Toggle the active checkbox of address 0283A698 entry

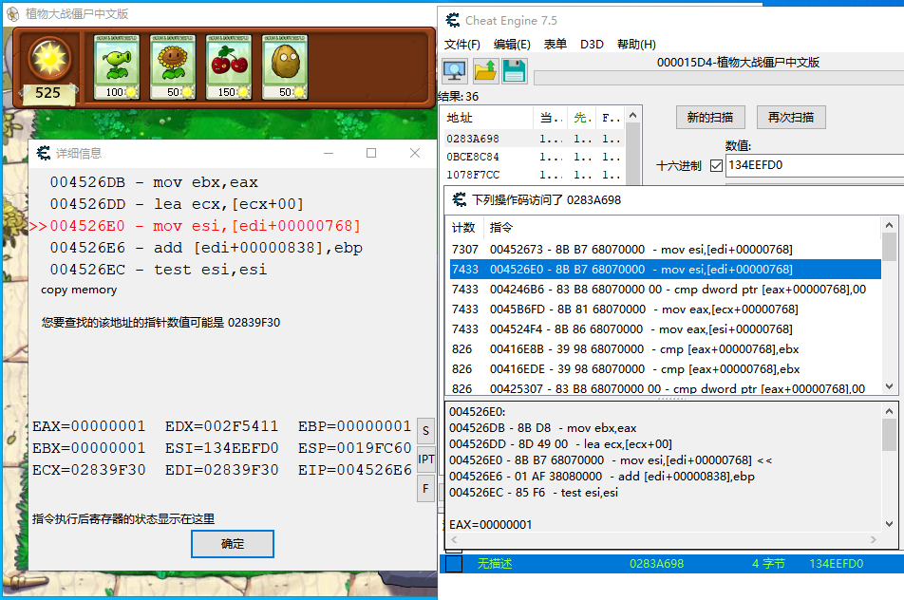[x=454, y=564]
